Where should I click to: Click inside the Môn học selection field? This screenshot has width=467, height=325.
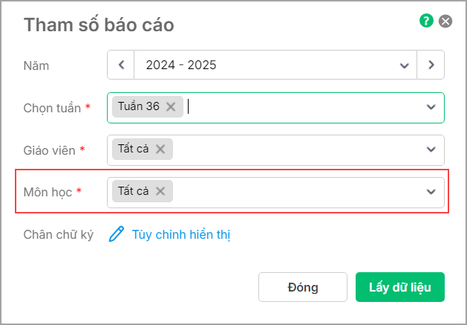click(275, 193)
